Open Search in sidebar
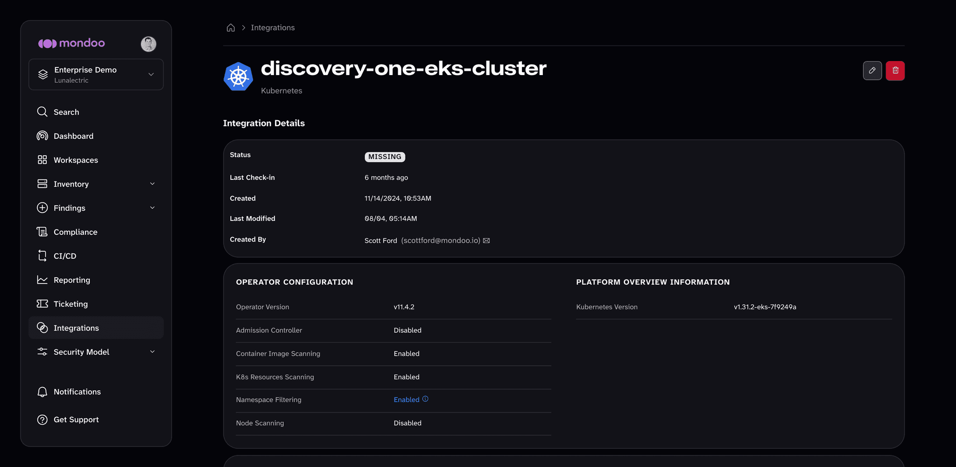The height and width of the screenshot is (467, 956). [66, 112]
